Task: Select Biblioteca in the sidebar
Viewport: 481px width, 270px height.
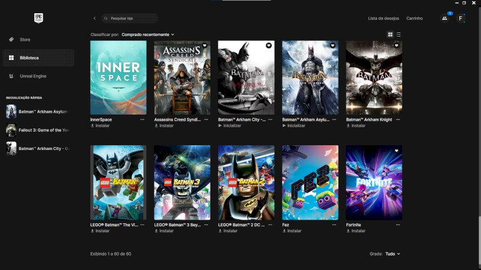Action: [29, 58]
